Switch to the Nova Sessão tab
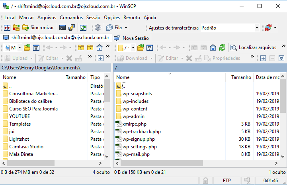The height and width of the screenshot is (185, 287). pyautogui.click(x=131, y=38)
